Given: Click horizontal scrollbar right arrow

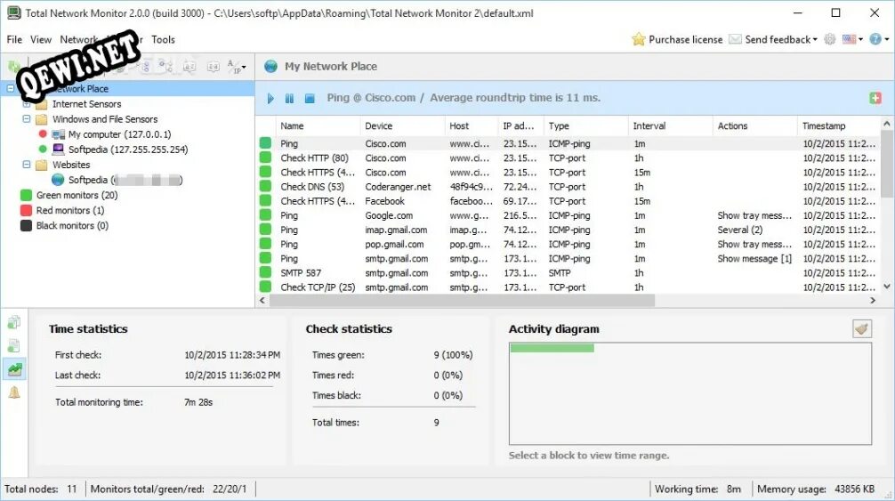Looking at the screenshot, I should [873, 300].
